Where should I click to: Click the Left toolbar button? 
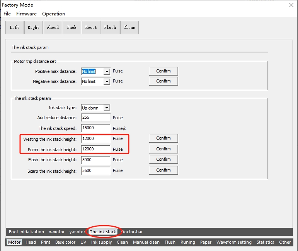[15, 27]
